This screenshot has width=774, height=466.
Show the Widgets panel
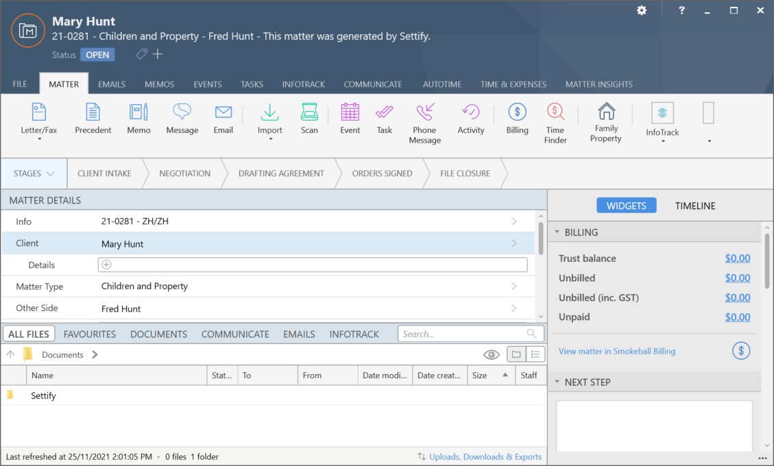click(627, 206)
